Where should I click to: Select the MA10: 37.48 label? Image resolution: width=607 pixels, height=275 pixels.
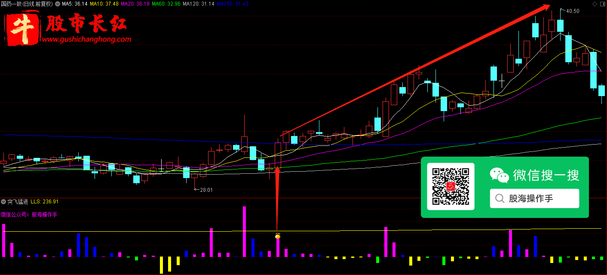[104, 3]
